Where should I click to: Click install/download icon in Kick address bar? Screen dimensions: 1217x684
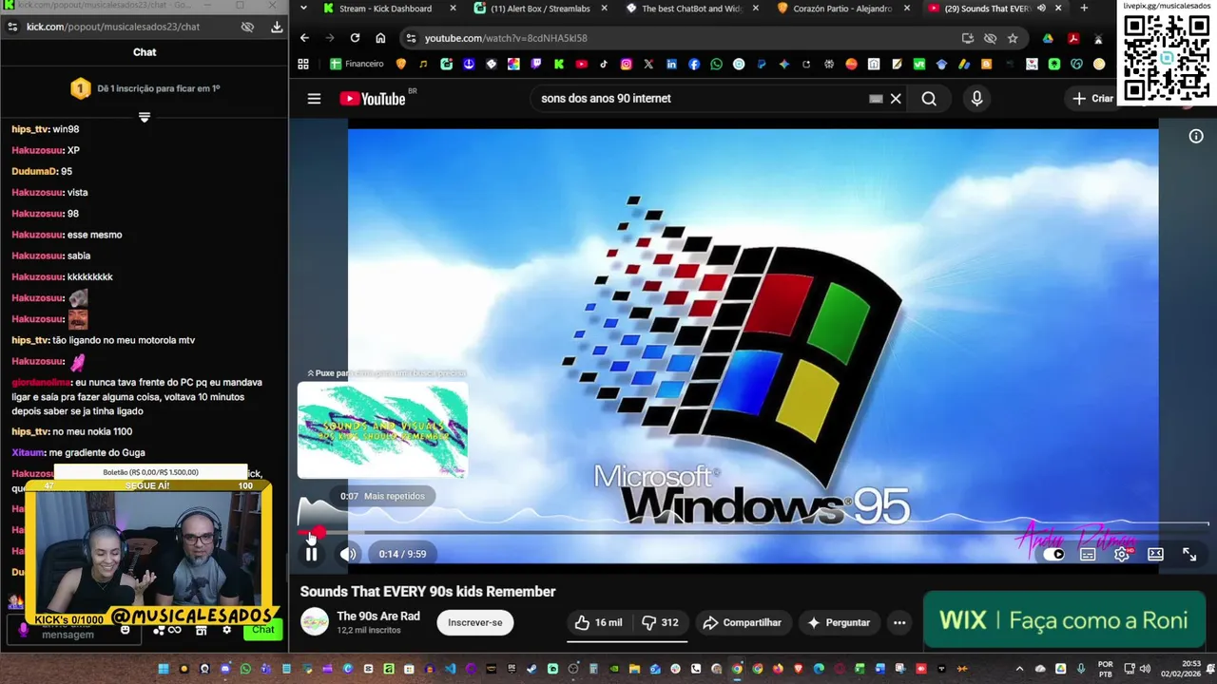tap(277, 27)
